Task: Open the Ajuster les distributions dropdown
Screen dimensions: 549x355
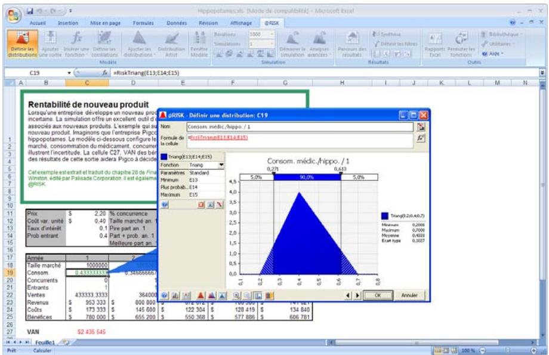Action: click(138, 42)
